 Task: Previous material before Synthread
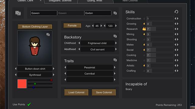(16, 75)
